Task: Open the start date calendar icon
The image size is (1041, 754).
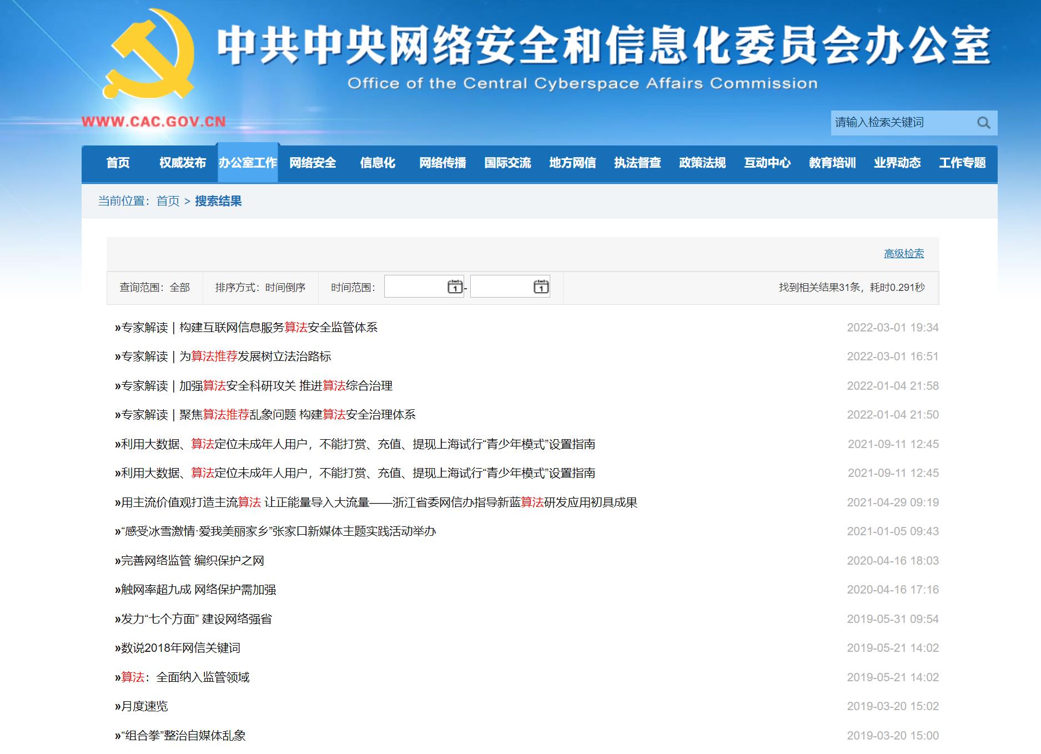Action: click(x=455, y=286)
